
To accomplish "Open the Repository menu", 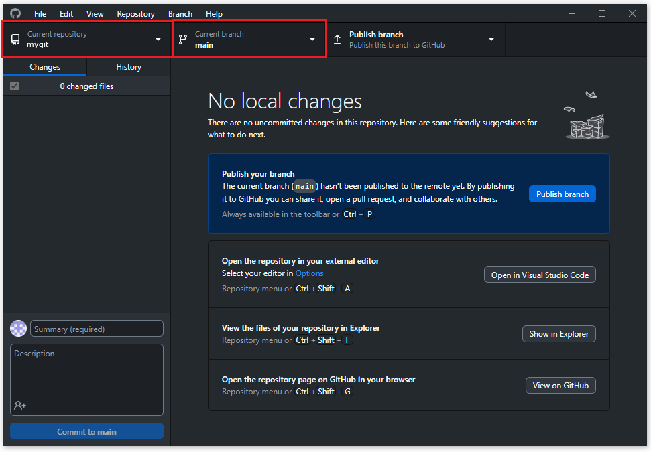I will (x=135, y=13).
